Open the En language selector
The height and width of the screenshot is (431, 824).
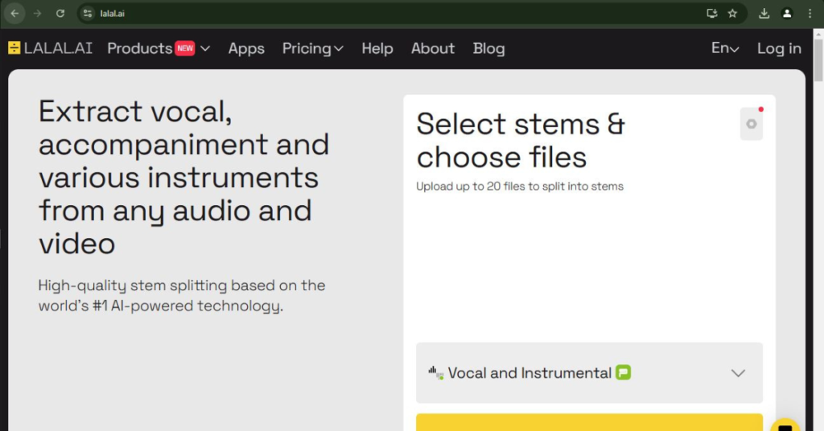(725, 48)
